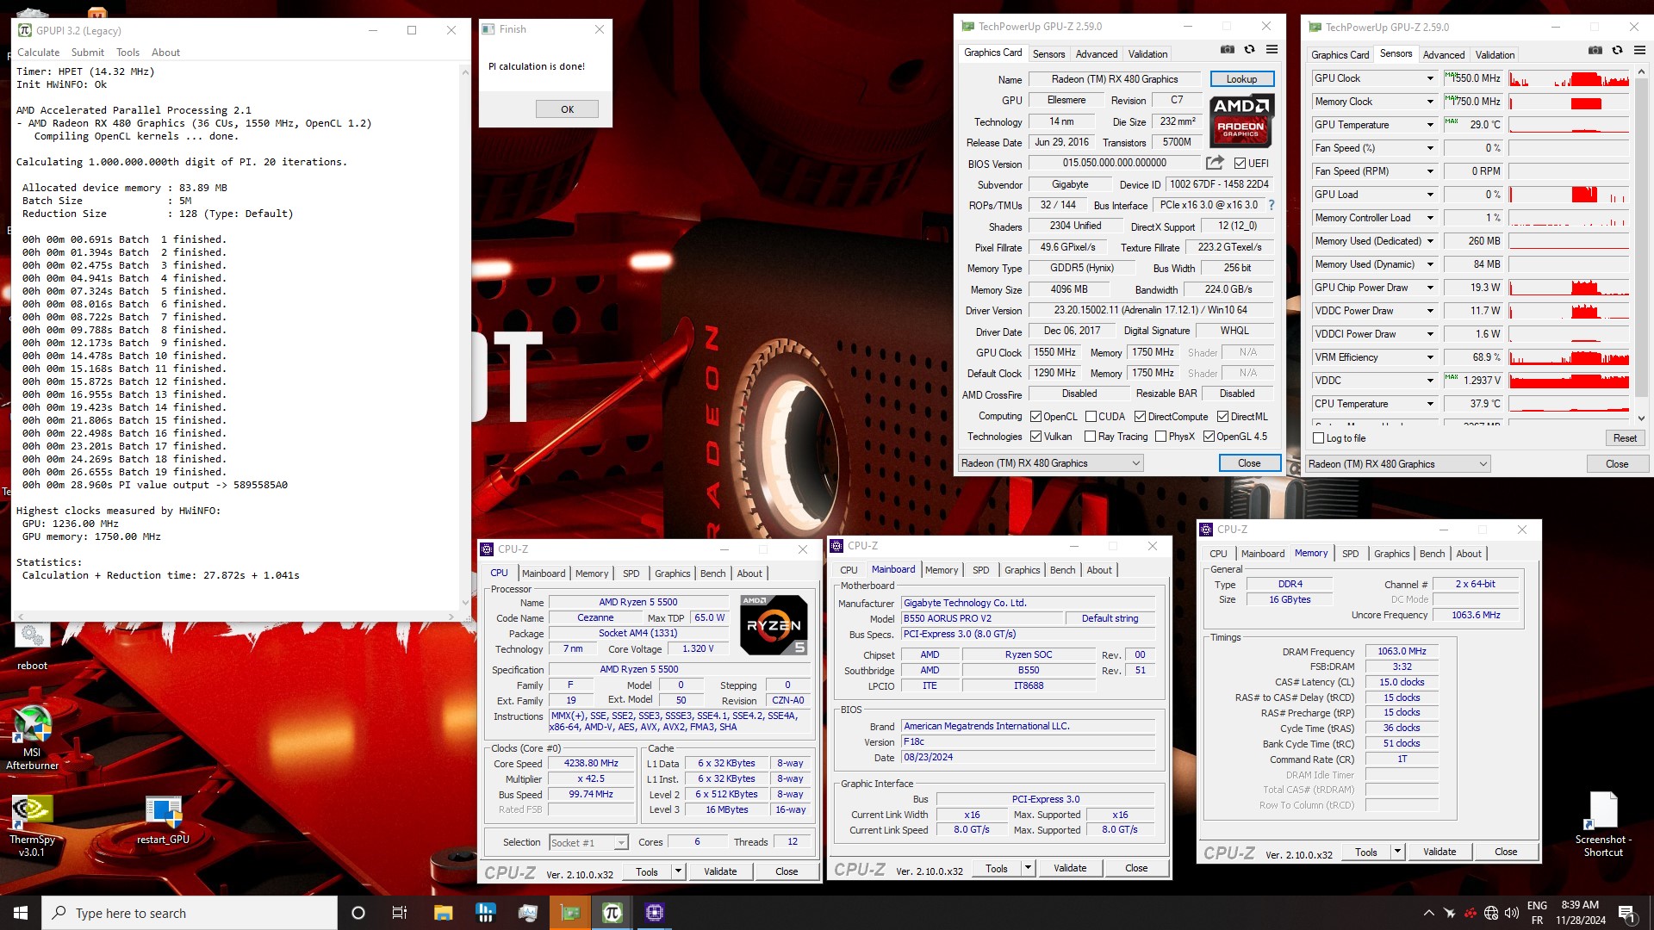Screen dimensions: 1654x930
Task: Open the Submit menu in GPUPI
Action: (x=88, y=53)
